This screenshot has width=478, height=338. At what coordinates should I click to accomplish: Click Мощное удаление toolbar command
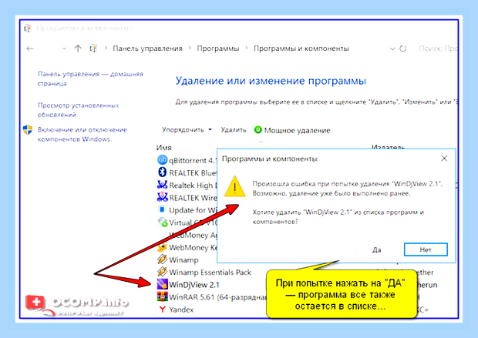pos(297,130)
